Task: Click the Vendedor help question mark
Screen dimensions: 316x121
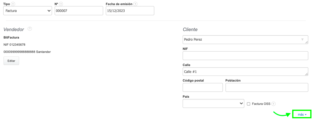Action: (30, 29)
